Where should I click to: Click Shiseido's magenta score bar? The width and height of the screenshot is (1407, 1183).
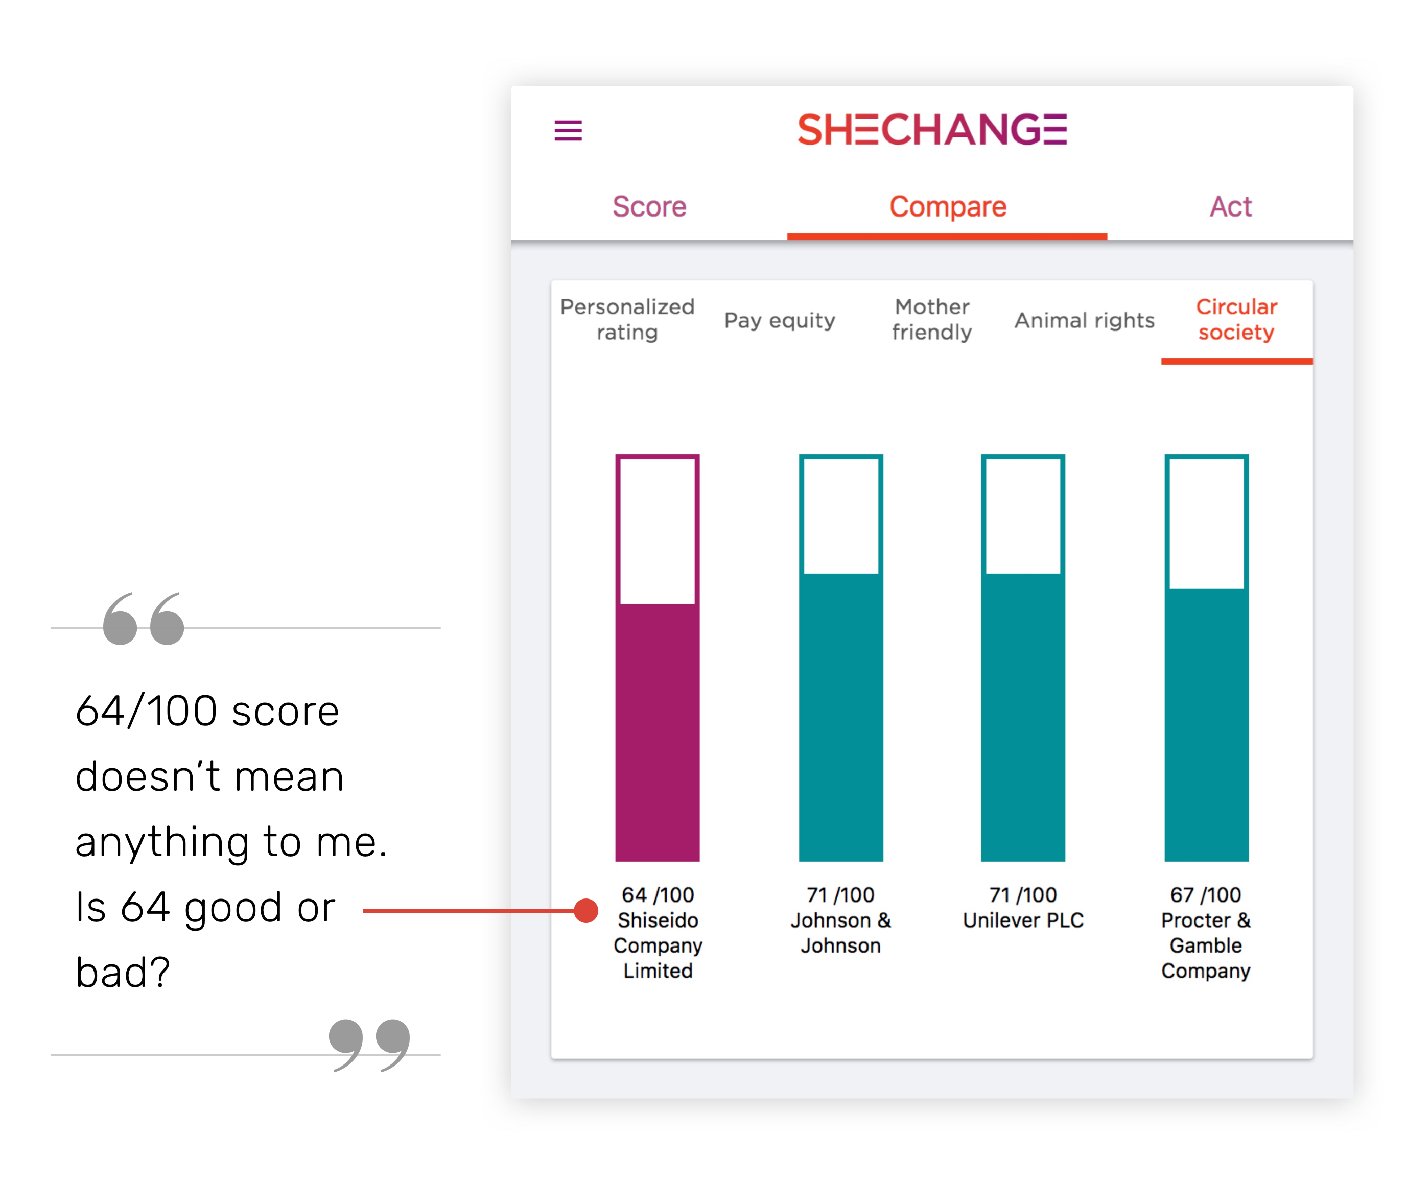(x=657, y=731)
